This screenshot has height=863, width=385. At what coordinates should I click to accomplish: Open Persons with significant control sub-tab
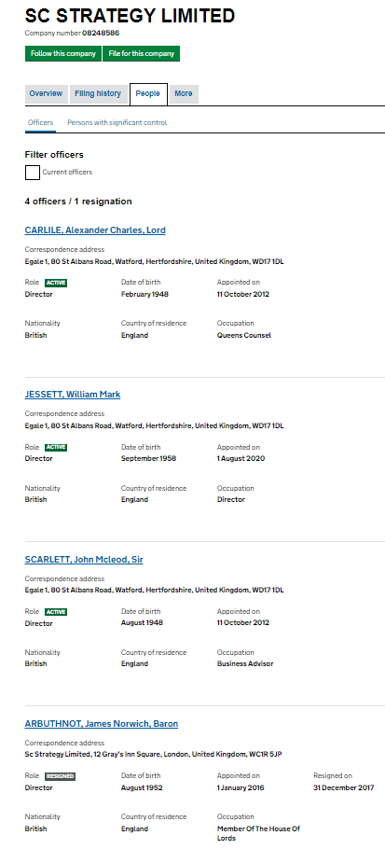[x=117, y=123]
